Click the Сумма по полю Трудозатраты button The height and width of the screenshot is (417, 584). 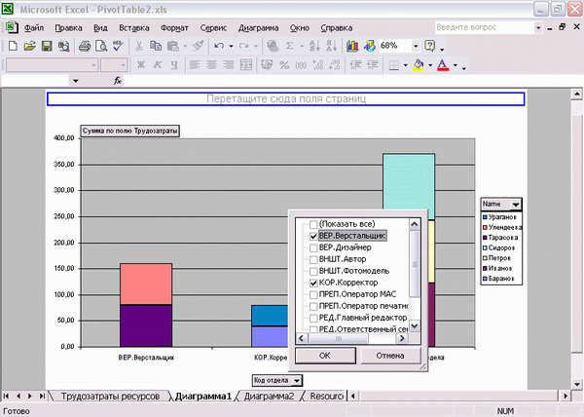pyautogui.click(x=130, y=131)
